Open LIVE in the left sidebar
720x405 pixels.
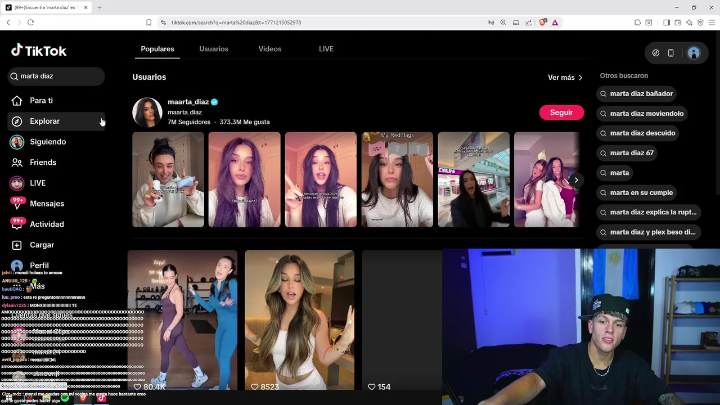click(56, 183)
